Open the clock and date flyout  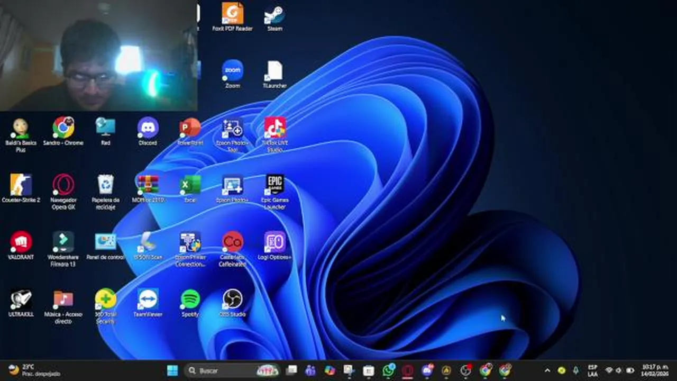pos(655,370)
